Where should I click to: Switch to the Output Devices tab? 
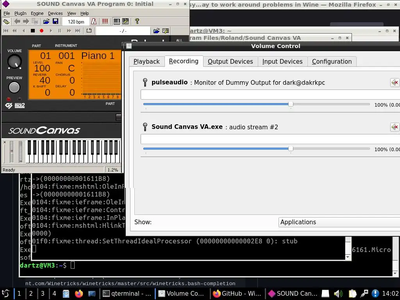pos(230,61)
